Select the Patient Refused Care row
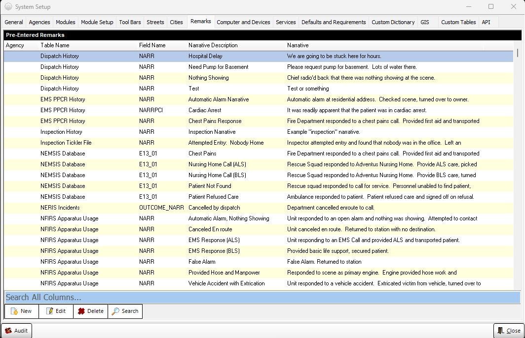This screenshot has height=338, width=525. click(259, 197)
